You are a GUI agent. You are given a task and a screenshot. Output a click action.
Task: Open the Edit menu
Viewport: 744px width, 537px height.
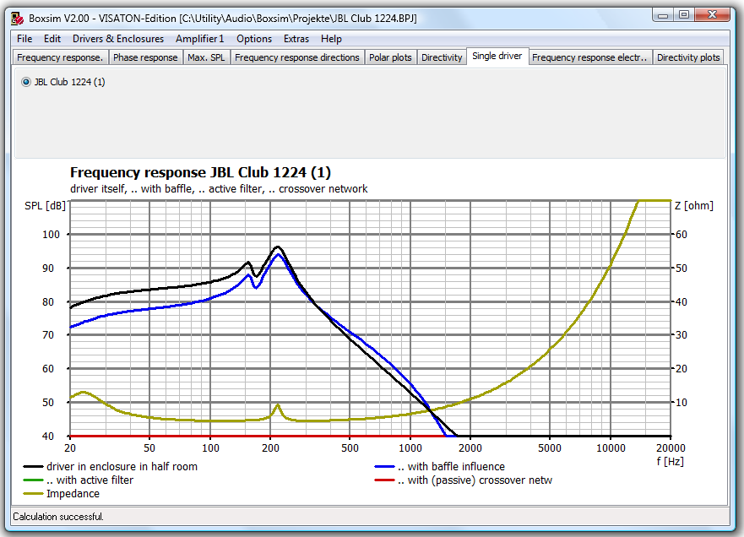click(52, 39)
